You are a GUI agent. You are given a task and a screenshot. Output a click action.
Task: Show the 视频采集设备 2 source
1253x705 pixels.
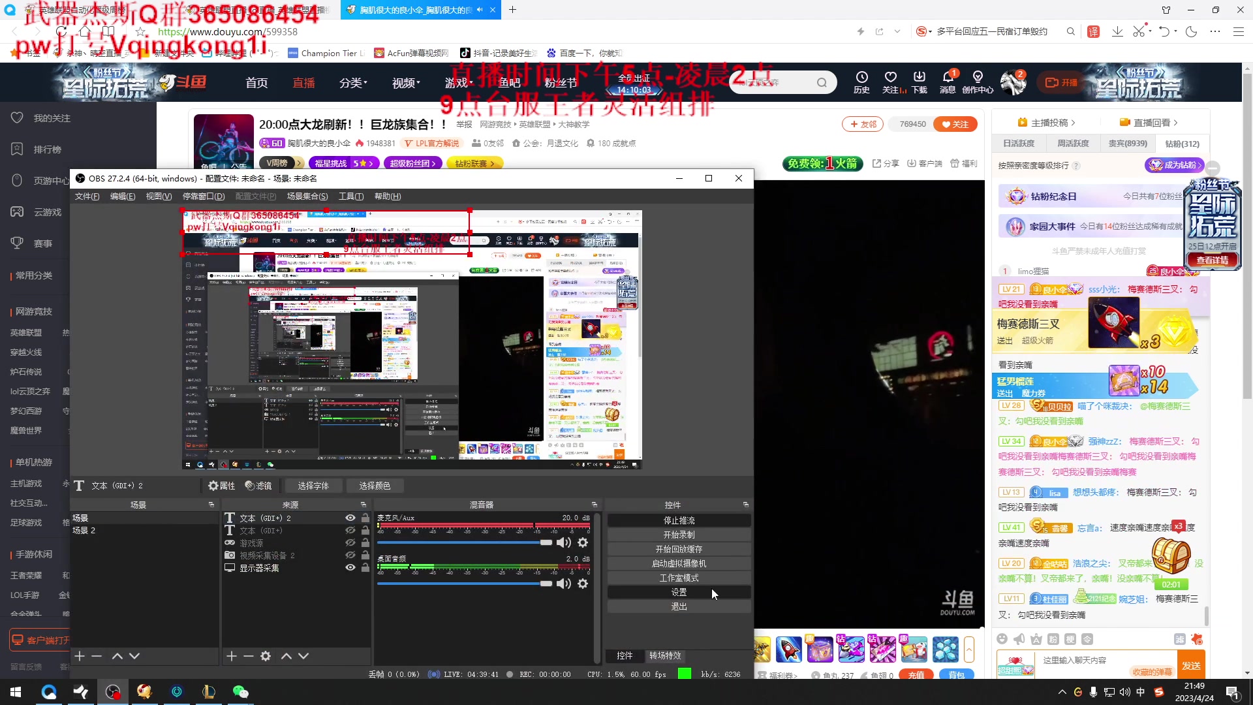point(350,555)
